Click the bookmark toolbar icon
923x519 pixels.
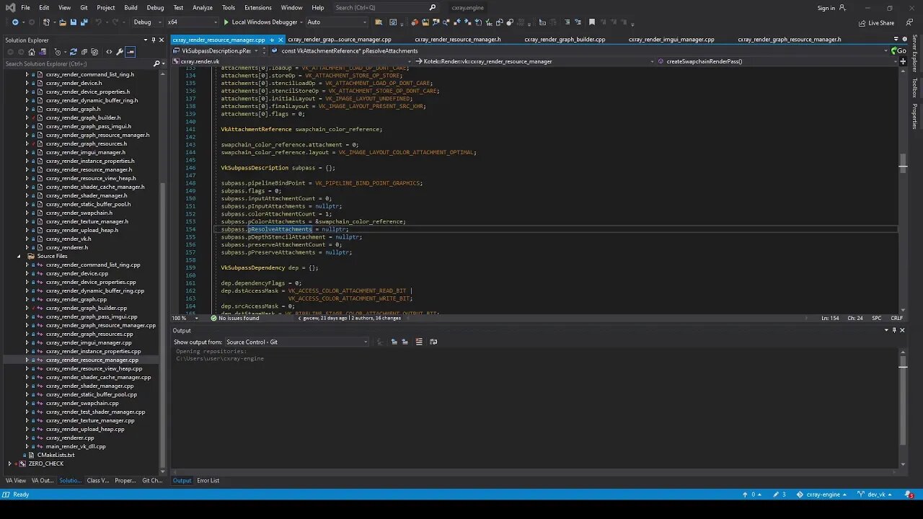[x=592, y=22]
